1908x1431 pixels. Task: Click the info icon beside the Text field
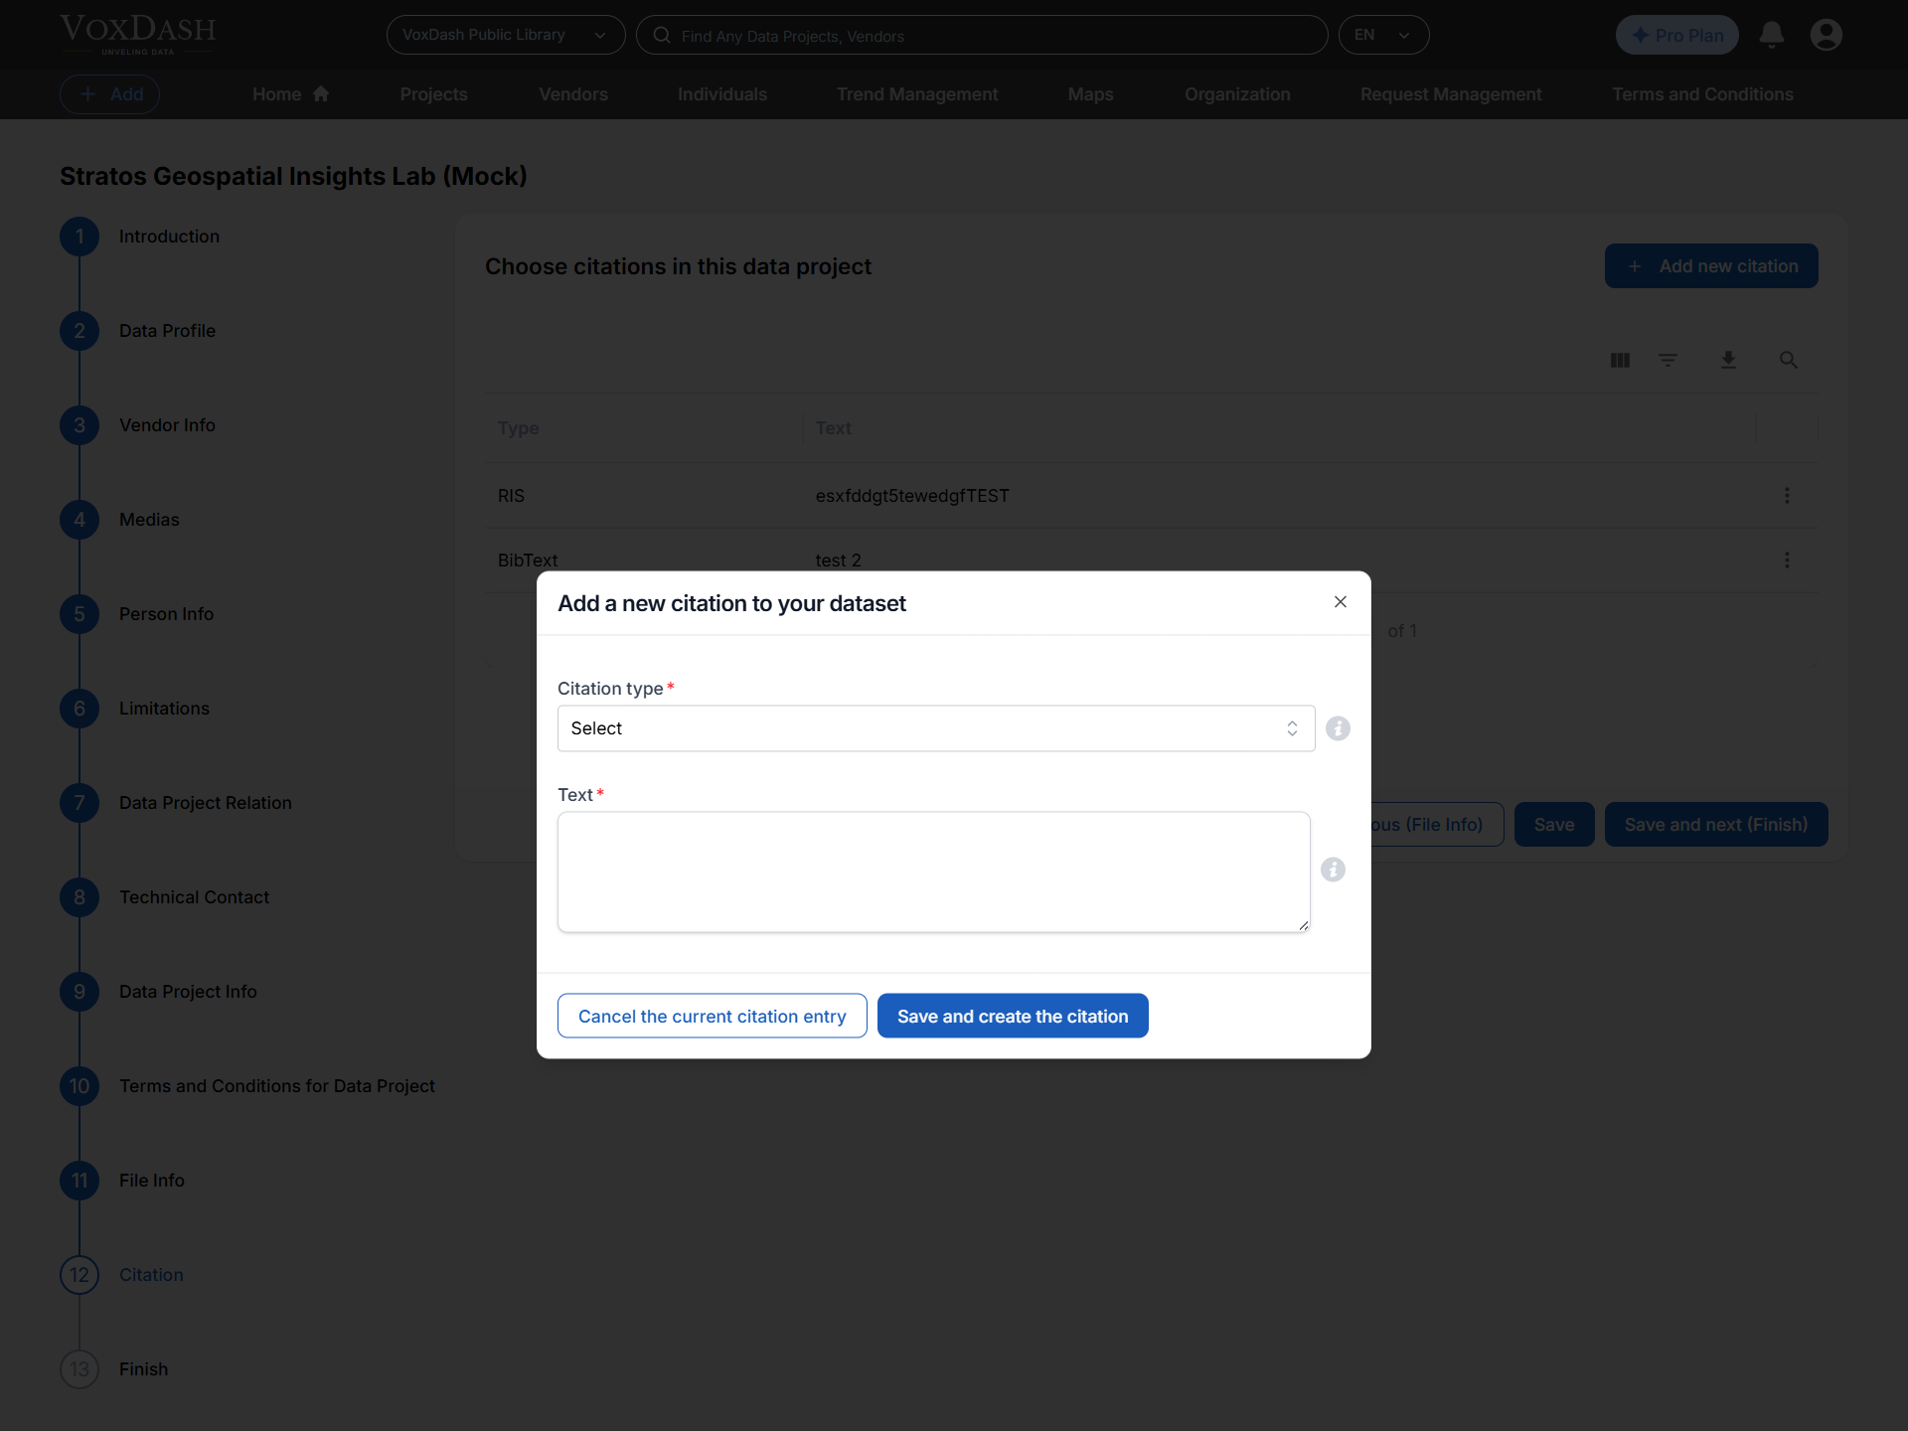point(1333,870)
